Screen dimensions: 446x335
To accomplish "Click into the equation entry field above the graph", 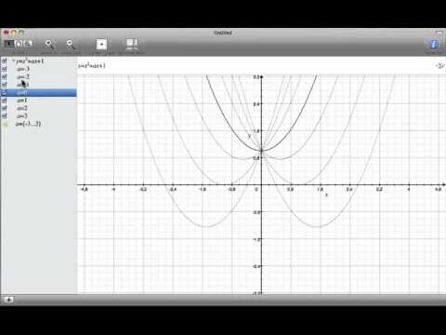I will tap(256, 65).
